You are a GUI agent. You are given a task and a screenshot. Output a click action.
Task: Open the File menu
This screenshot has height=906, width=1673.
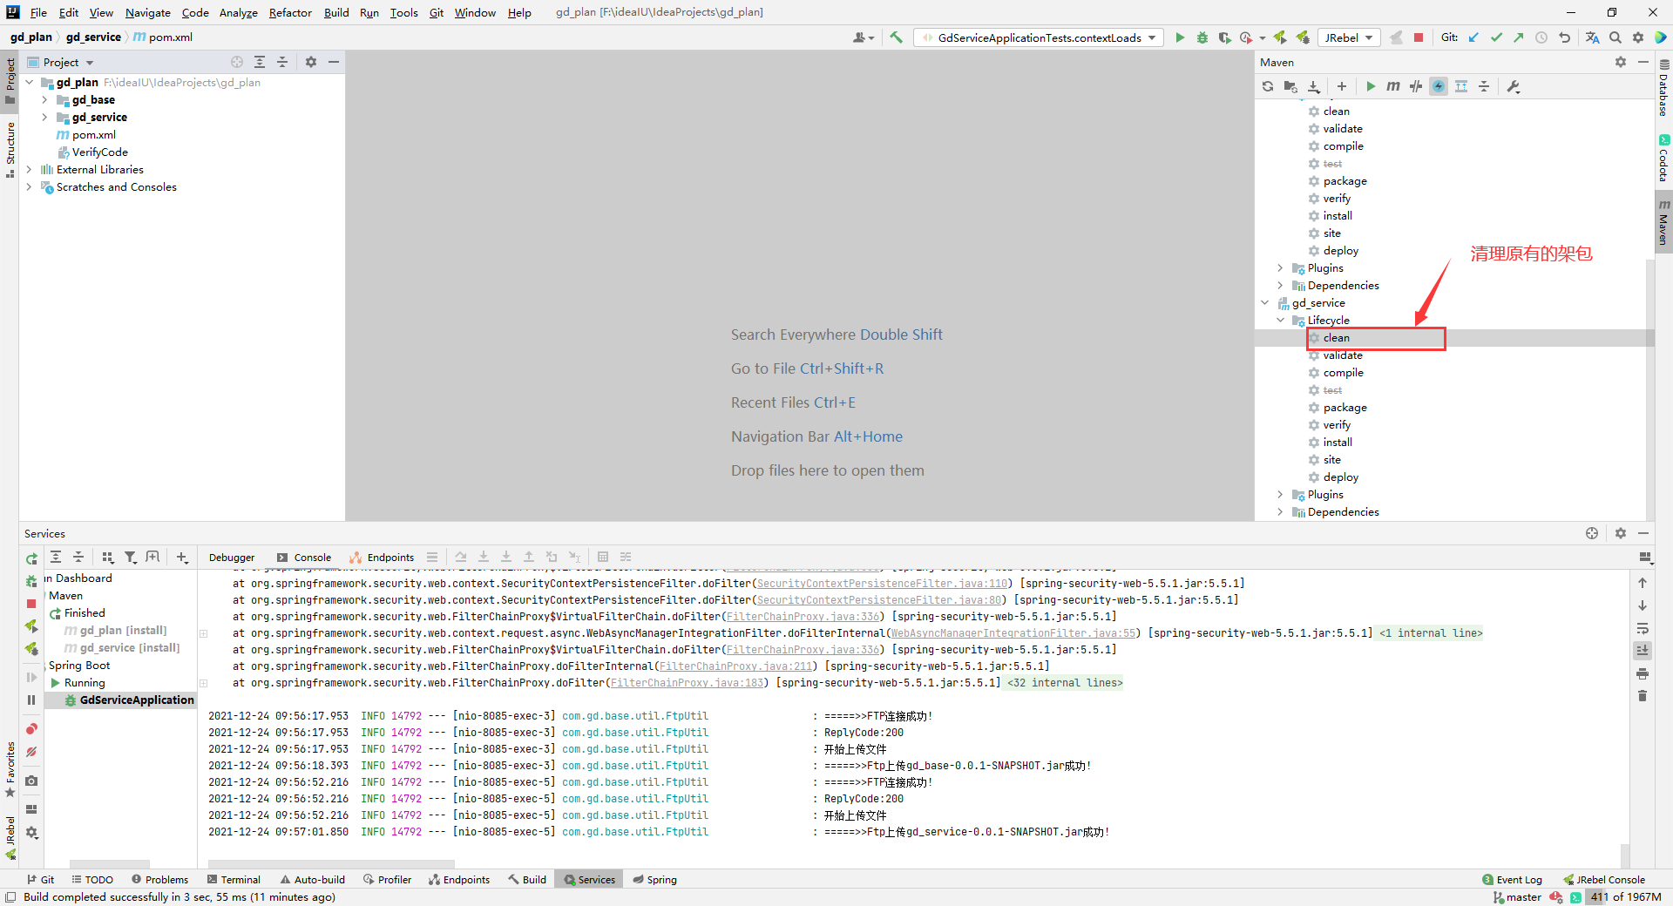[x=38, y=12]
